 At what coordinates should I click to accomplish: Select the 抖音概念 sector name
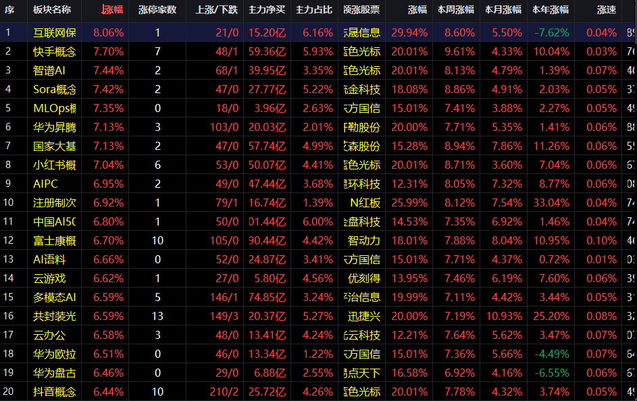pos(55,392)
